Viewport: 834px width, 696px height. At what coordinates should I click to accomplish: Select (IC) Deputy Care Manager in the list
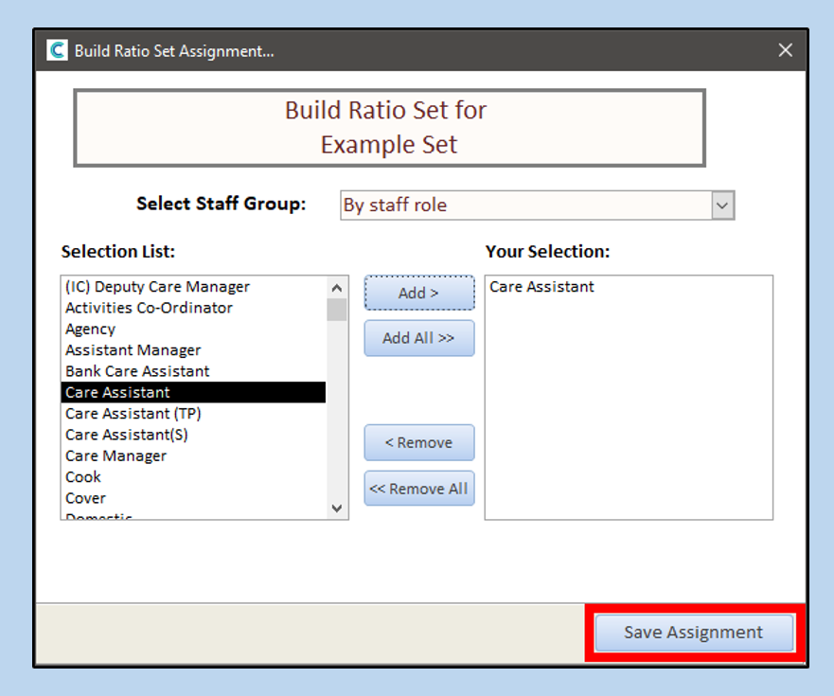pos(157,287)
